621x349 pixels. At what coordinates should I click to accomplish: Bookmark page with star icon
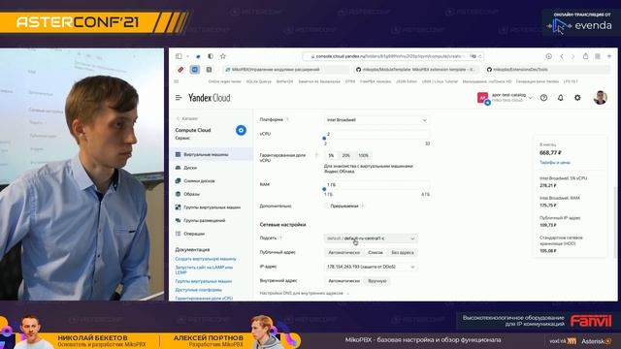223,56
